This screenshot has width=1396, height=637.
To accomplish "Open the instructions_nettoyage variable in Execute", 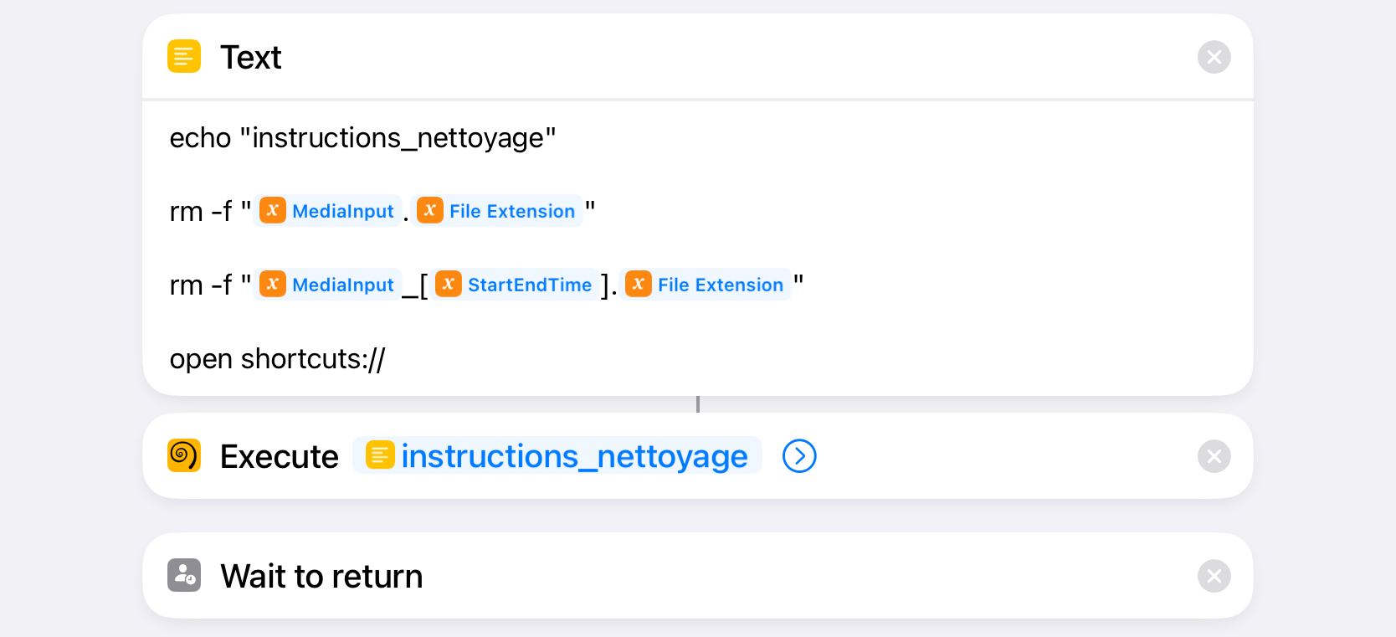I will point(574,456).
